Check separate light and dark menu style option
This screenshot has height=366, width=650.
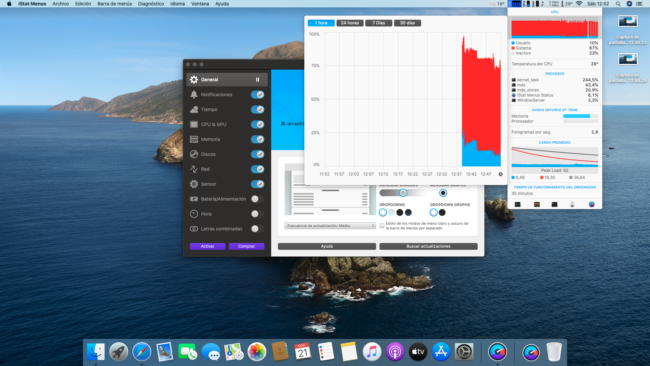click(382, 226)
